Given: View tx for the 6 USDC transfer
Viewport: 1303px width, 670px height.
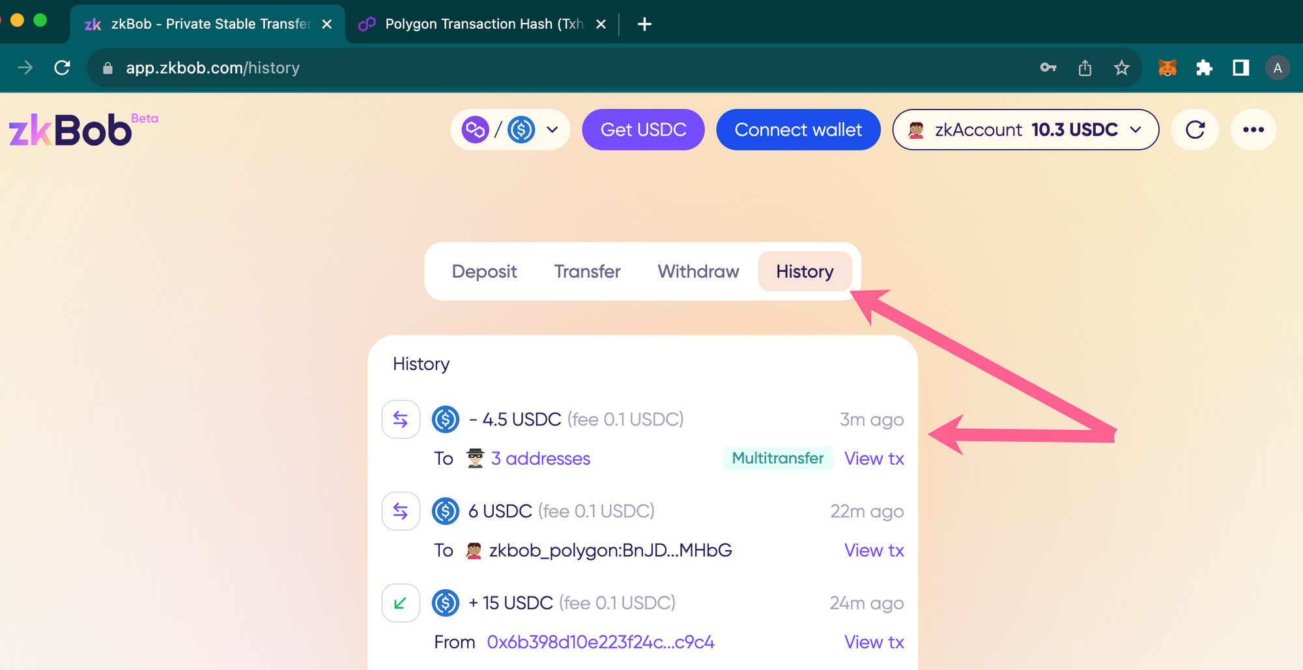Looking at the screenshot, I should [874, 551].
